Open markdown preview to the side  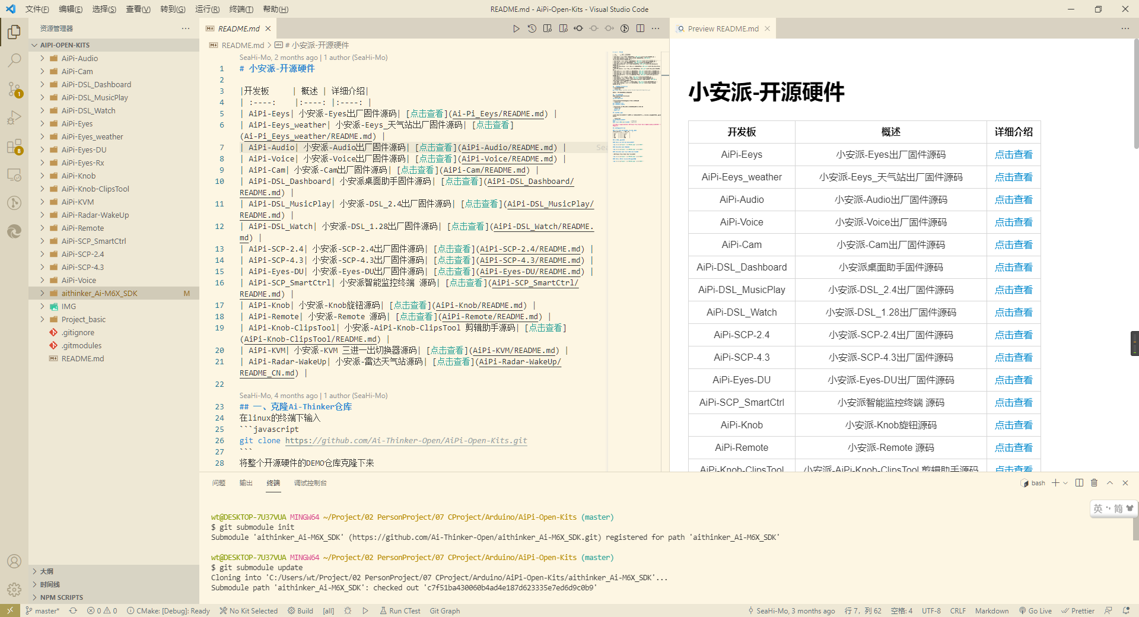(x=563, y=28)
